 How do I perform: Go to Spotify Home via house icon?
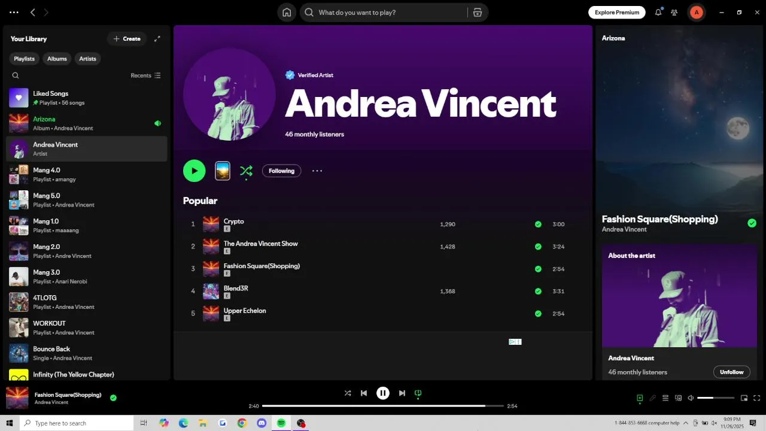point(287,13)
